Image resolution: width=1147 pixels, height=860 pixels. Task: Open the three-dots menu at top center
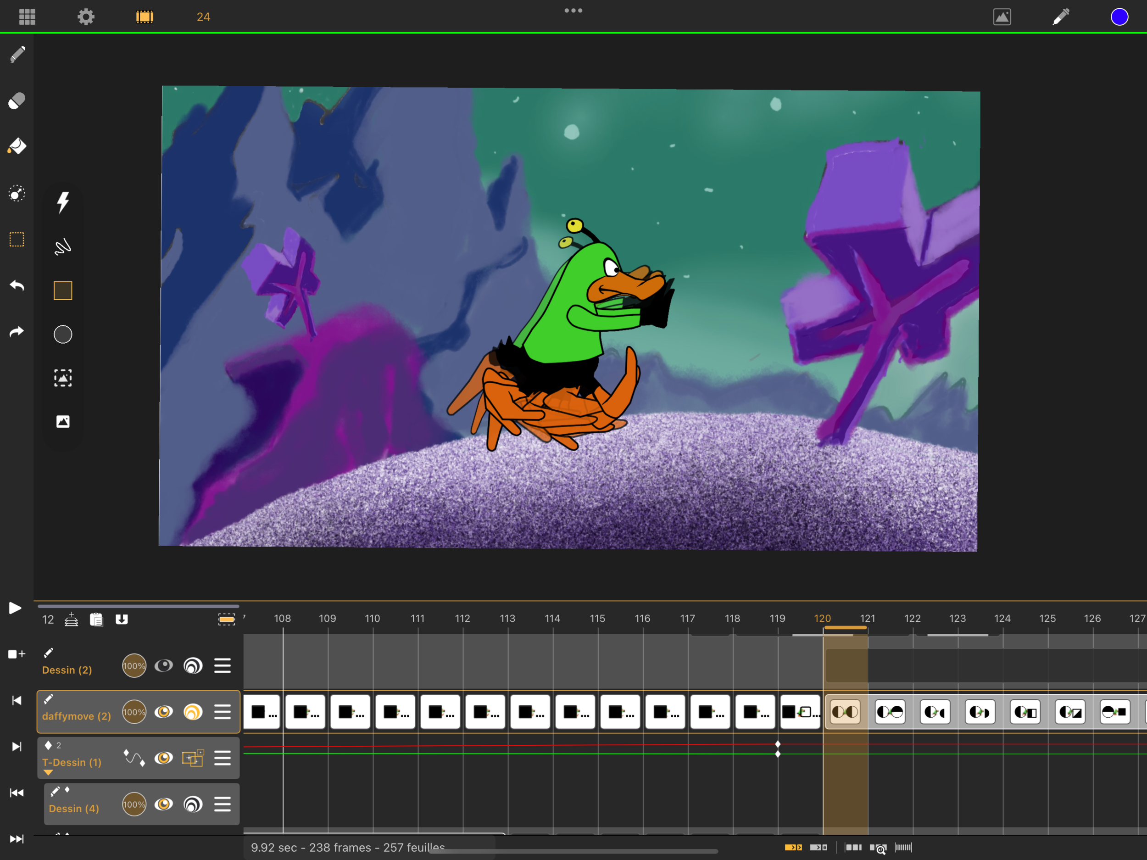[573, 11]
